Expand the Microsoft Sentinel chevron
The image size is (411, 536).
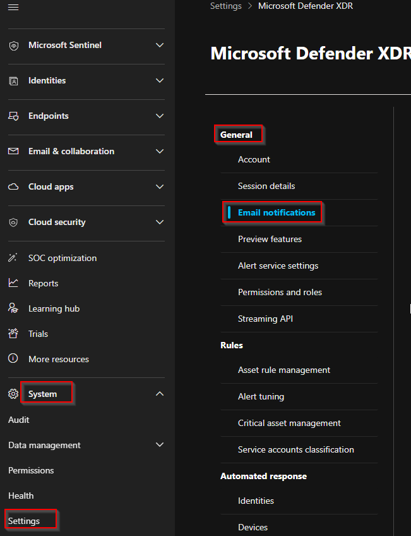click(x=160, y=46)
